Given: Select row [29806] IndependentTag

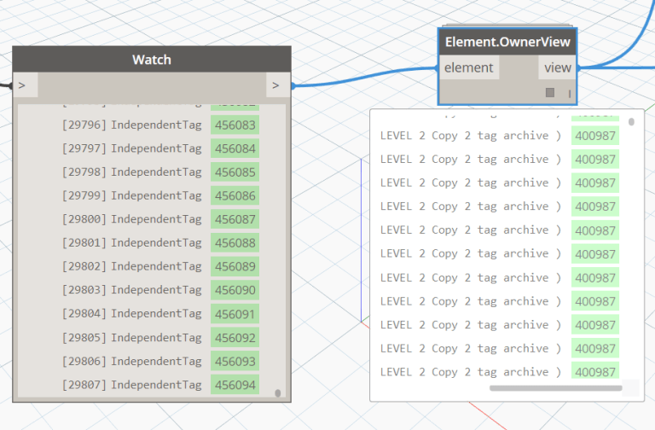Looking at the screenshot, I should click(x=160, y=361).
